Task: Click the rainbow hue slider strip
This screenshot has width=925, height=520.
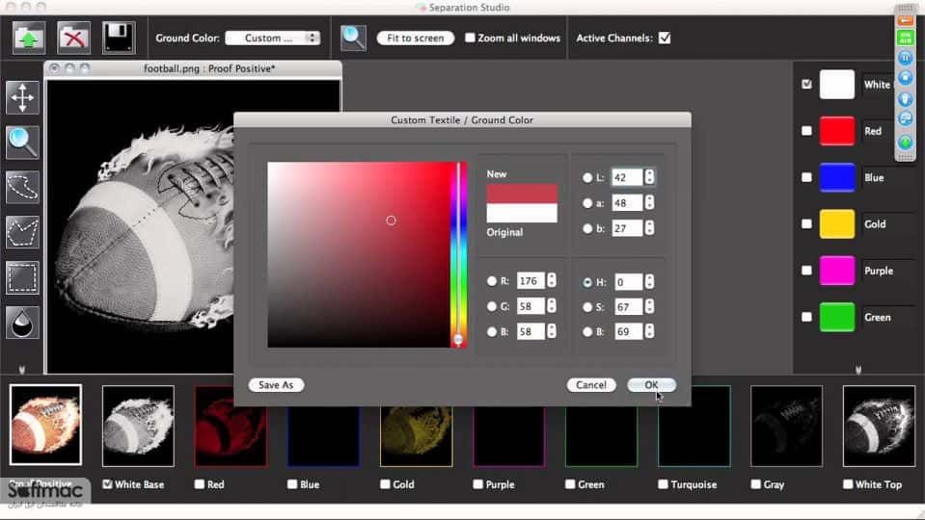Action: coord(459,254)
